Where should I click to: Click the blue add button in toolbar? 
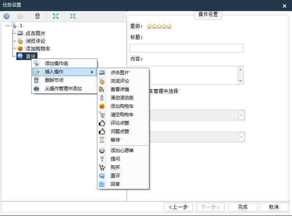point(6,16)
